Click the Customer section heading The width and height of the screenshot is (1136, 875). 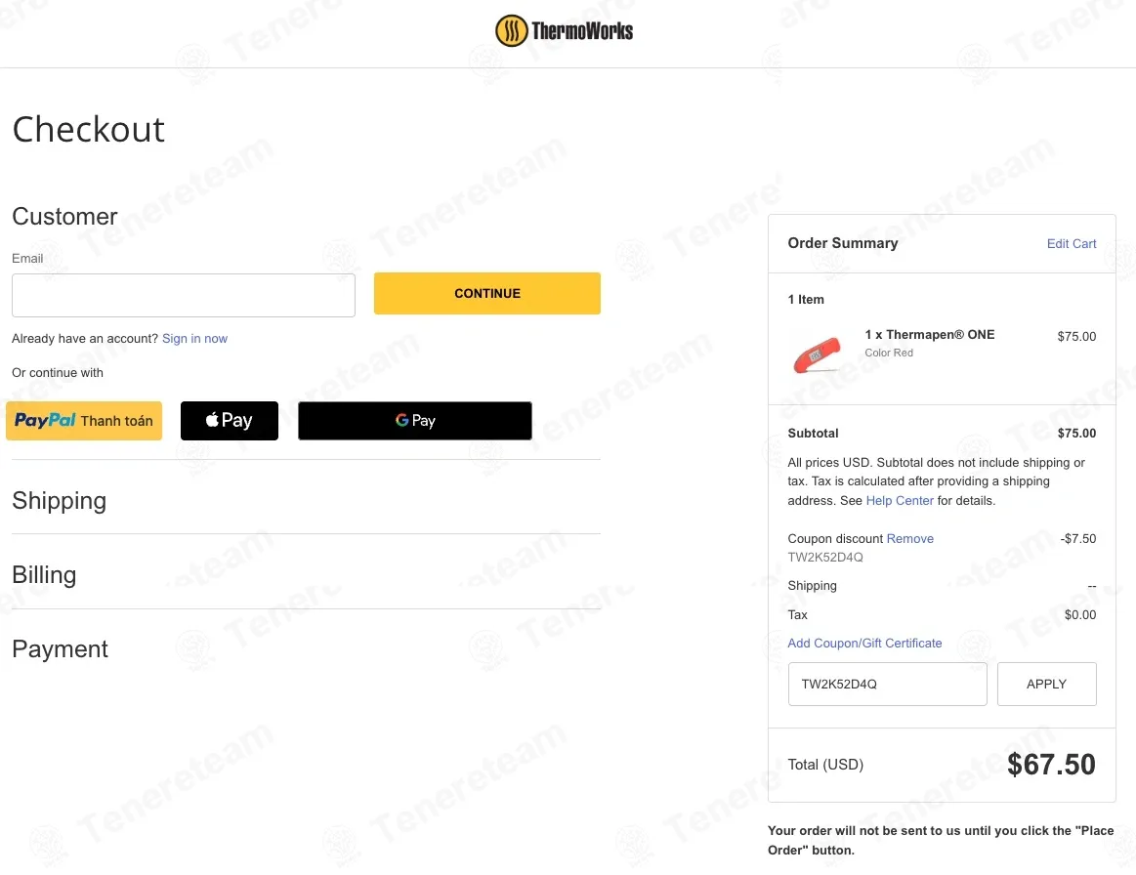click(x=64, y=216)
